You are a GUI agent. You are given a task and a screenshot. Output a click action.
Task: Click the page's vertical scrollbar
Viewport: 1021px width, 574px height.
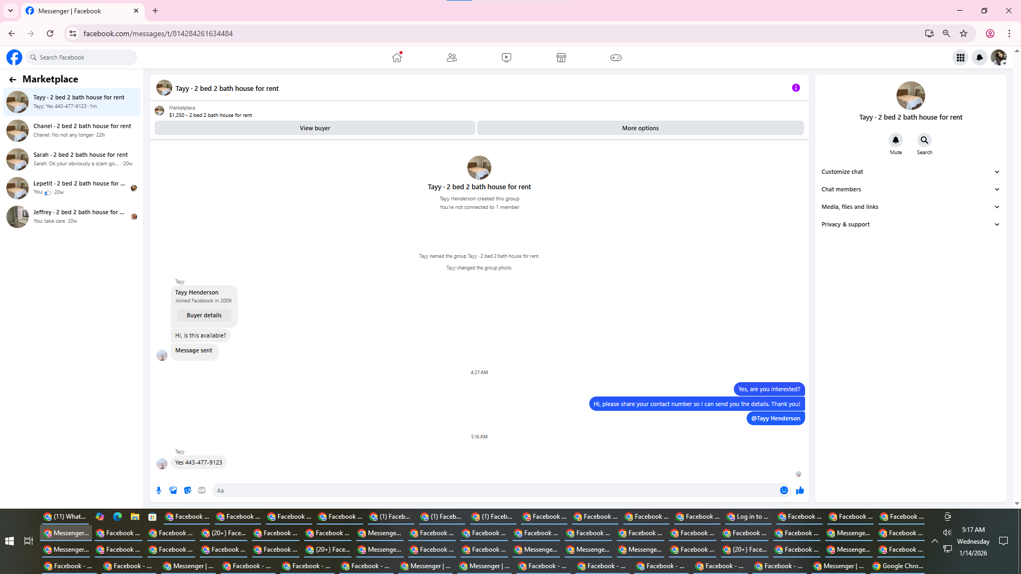tap(1017, 276)
